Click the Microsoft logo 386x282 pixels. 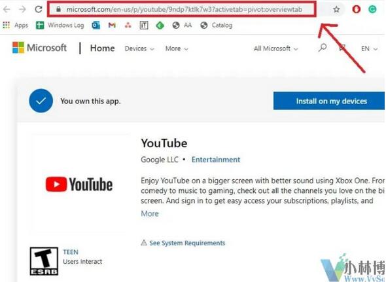(x=39, y=48)
